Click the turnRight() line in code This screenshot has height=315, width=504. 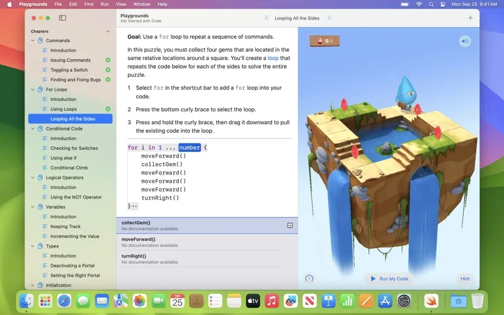[x=160, y=198]
